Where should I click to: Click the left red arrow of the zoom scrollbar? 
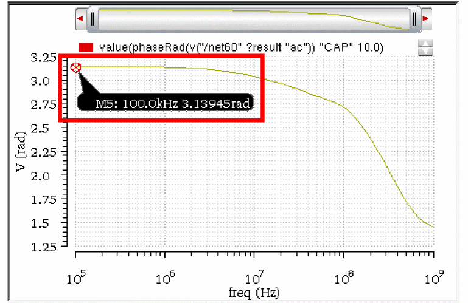click(80, 18)
